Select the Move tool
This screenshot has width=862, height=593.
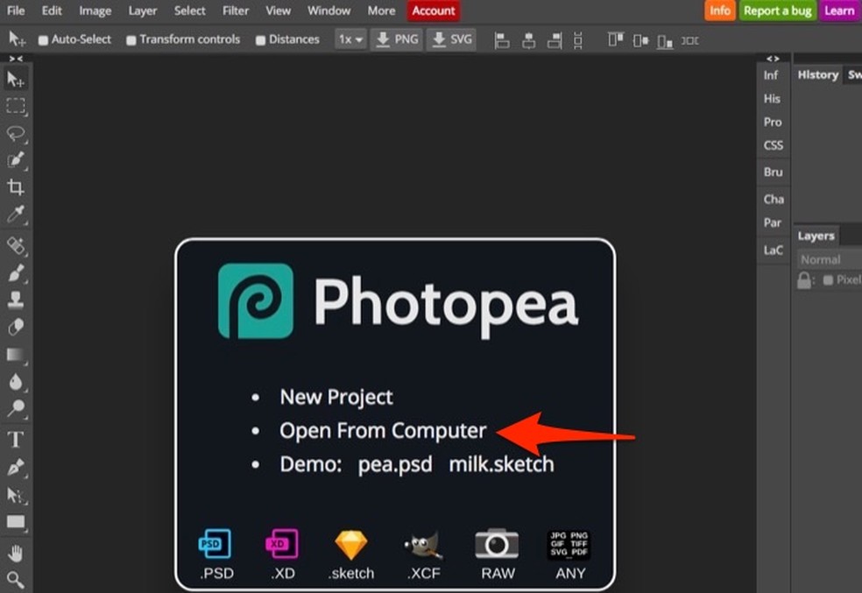(15, 78)
